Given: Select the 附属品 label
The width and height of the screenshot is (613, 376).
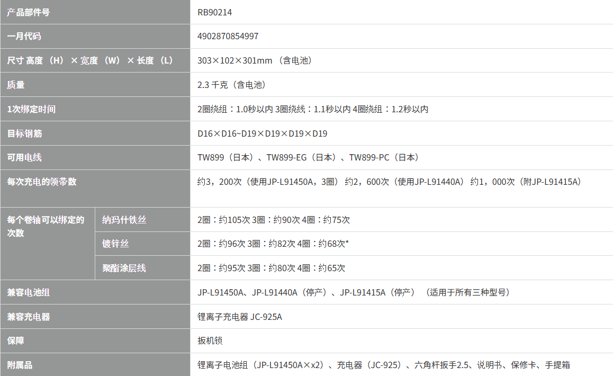Looking at the screenshot, I should point(20,365).
